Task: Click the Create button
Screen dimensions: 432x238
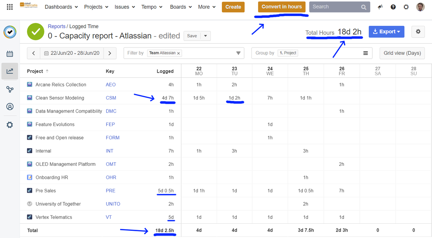Action: click(233, 7)
